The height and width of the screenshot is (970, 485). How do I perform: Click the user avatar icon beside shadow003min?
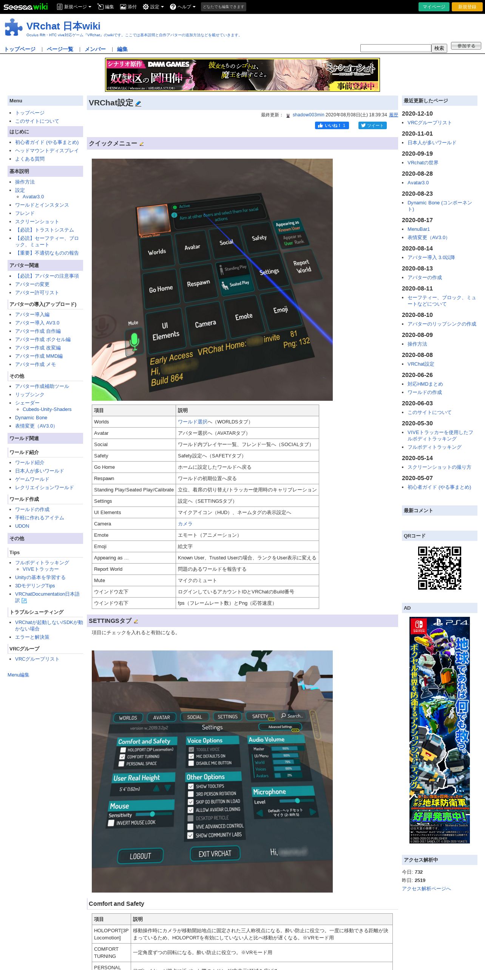pos(288,115)
